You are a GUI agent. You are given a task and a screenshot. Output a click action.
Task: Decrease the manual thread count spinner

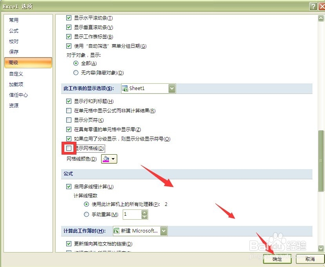145,217
